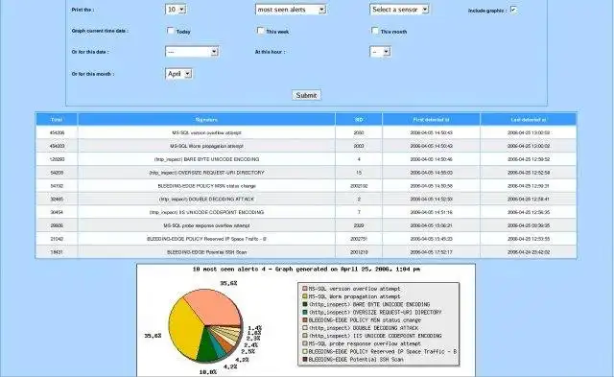Click the Signature column header
The width and height of the screenshot is (614, 377).
206,119
